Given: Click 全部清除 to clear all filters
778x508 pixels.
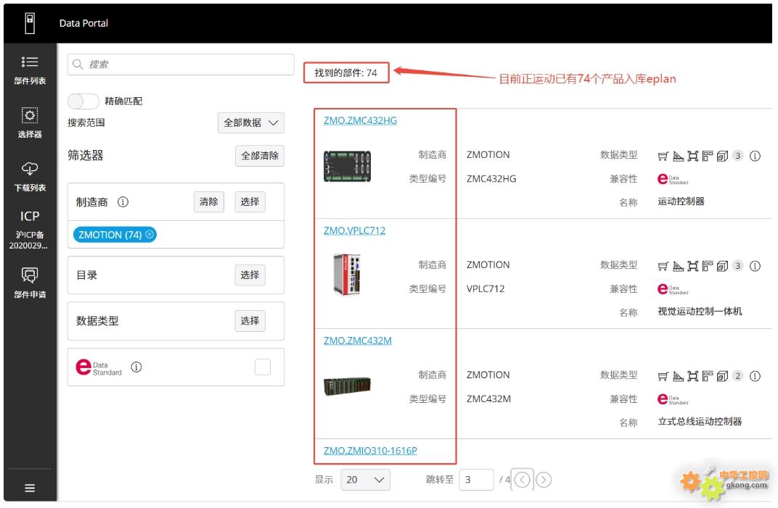Looking at the screenshot, I should pos(260,156).
